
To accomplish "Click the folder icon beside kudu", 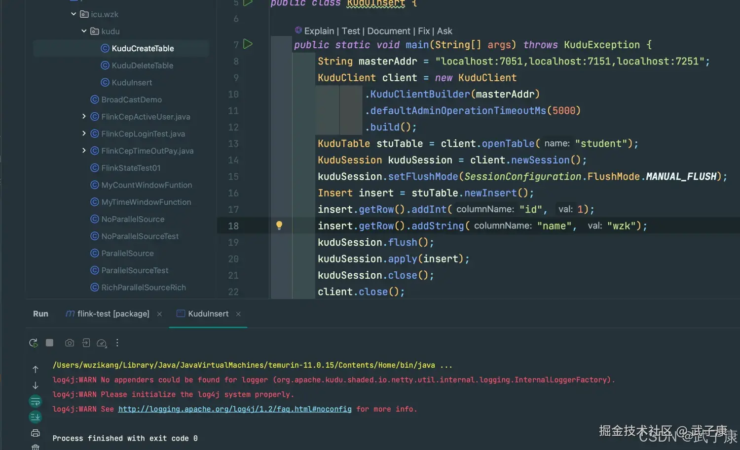I will (x=95, y=31).
